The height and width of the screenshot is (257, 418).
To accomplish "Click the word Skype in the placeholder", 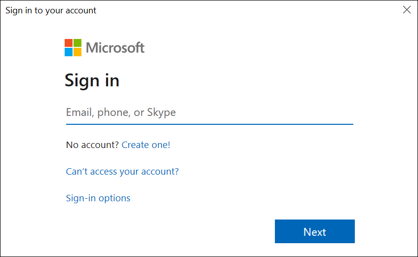I will [161, 112].
